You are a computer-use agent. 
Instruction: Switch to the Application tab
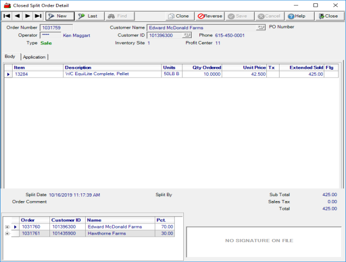(x=34, y=57)
